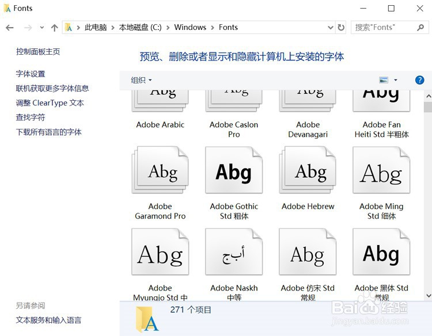Open address bar history dropdown
This screenshot has width=432, height=336.
tap(331, 28)
